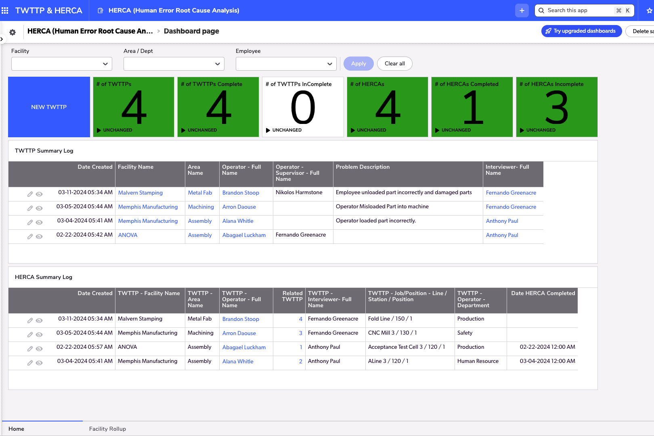Open the app launcher grid icon
This screenshot has height=436, width=654.
5,10
